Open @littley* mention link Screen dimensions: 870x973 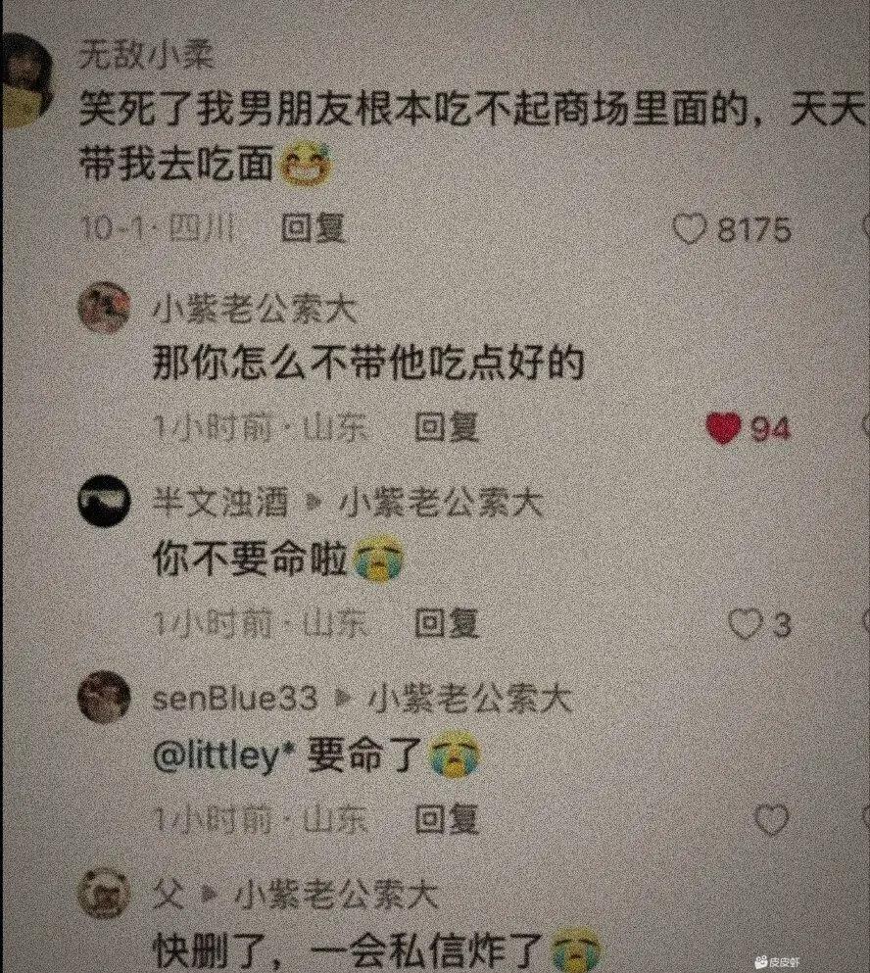click(223, 755)
